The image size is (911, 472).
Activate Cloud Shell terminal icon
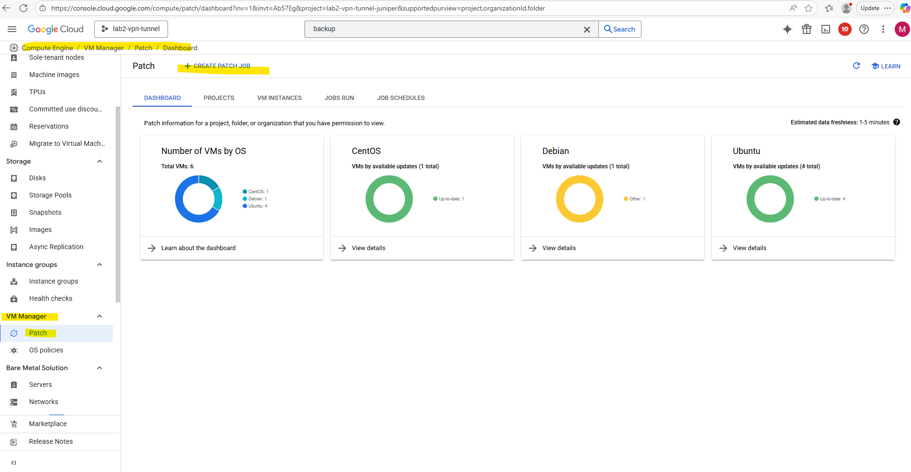[826, 29]
